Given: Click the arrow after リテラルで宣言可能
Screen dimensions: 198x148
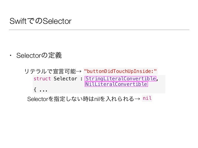Looking at the screenshot, I should click(79, 71).
